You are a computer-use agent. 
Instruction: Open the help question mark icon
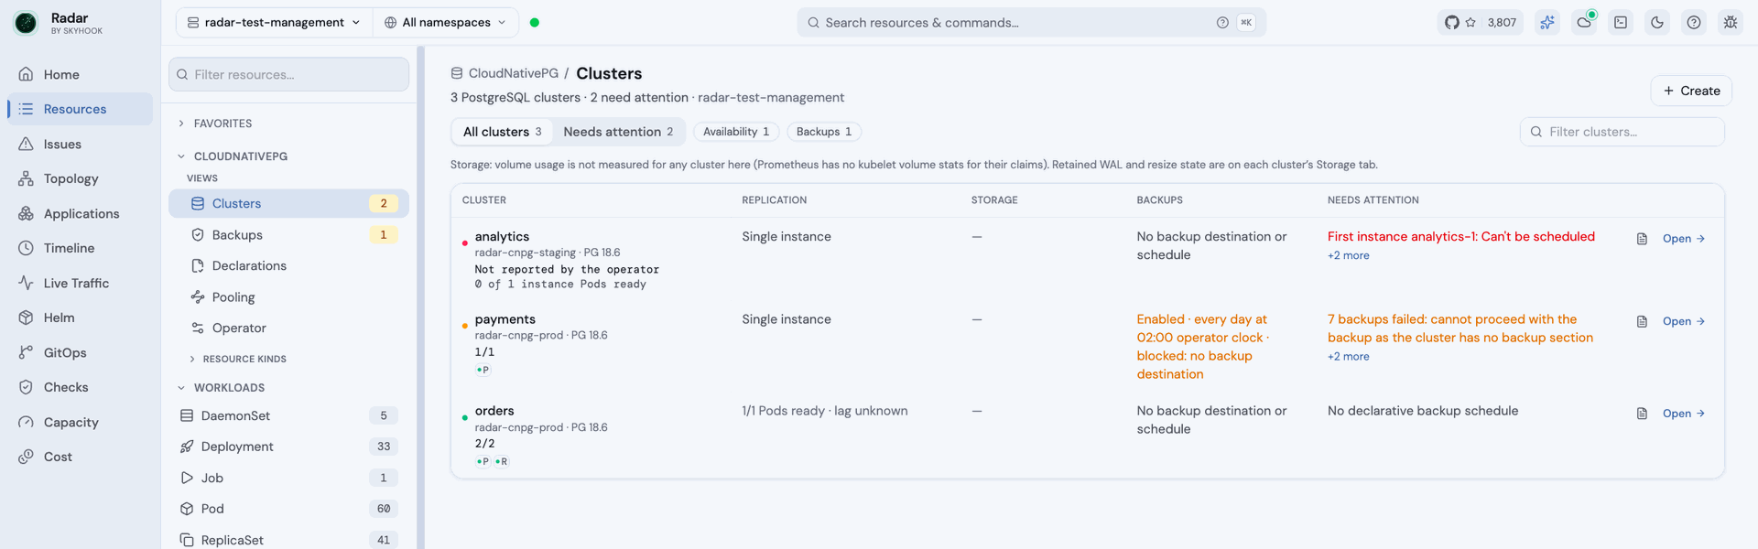[x=1694, y=23]
